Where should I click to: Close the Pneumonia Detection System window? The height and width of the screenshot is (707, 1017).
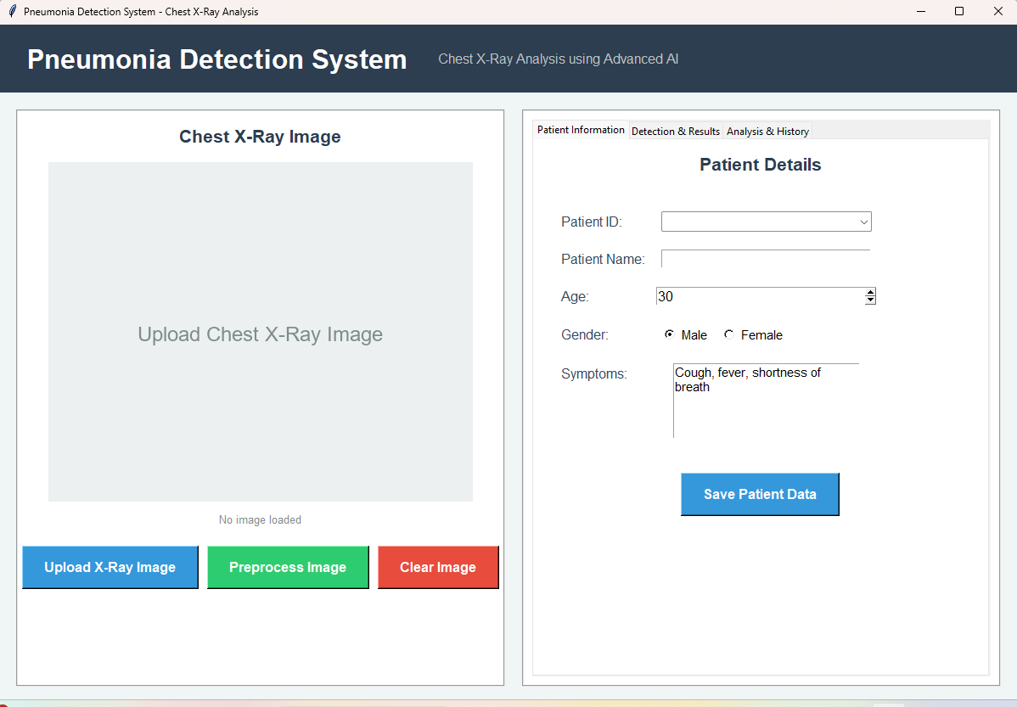pyautogui.click(x=997, y=12)
